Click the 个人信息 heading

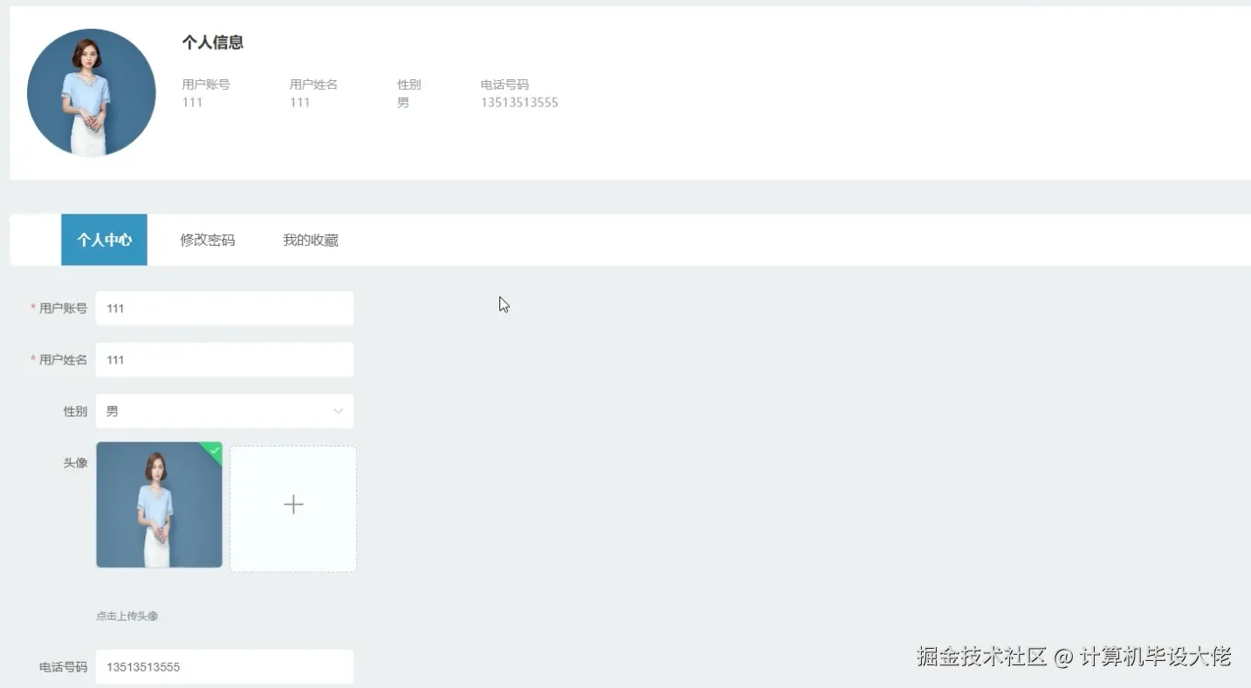coord(213,41)
